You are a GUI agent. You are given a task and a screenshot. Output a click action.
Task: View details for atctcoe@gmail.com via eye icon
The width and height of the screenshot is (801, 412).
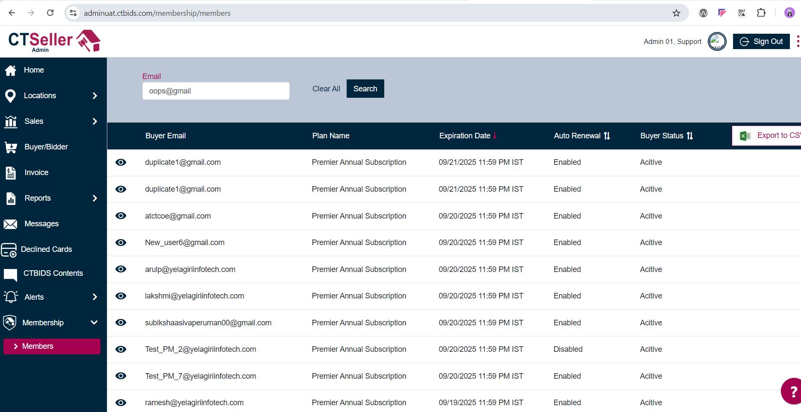[121, 216]
